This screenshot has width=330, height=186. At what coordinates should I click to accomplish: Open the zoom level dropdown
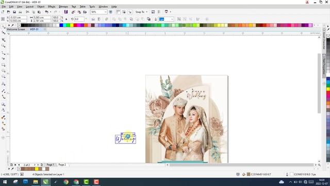tap(105, 12)
